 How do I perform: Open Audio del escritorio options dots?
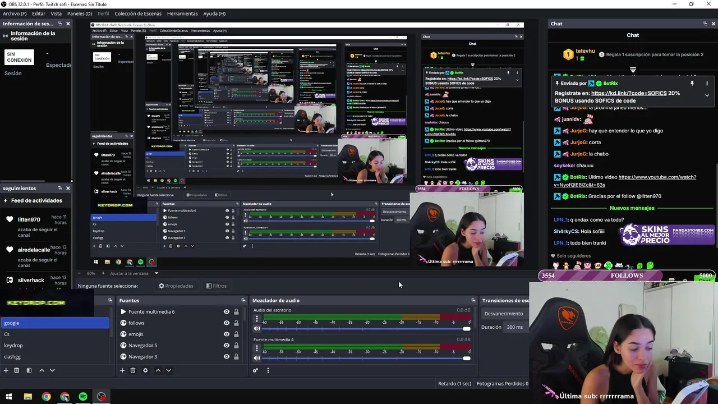click(x=257, y=319)
